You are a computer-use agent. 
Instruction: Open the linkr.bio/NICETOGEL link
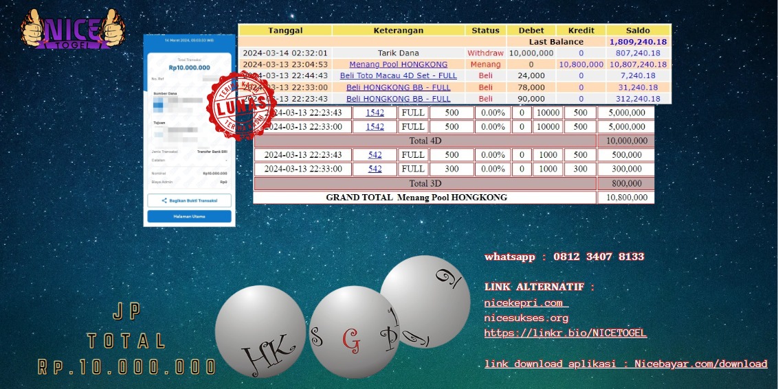point(565,333)
